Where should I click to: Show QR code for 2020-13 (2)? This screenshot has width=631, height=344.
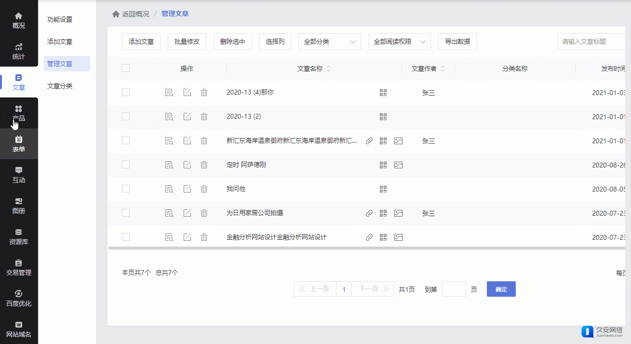pyautogui.click(x=383, y=117)
